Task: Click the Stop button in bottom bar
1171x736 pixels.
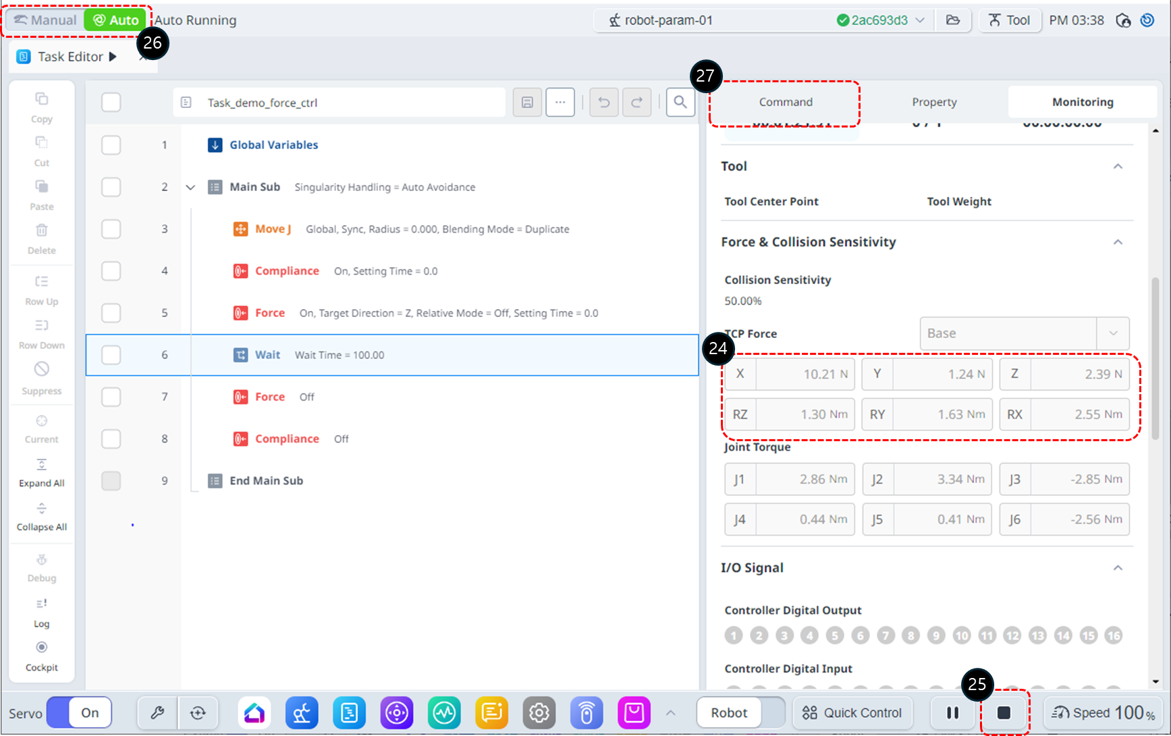Action: coord(1004,713)
